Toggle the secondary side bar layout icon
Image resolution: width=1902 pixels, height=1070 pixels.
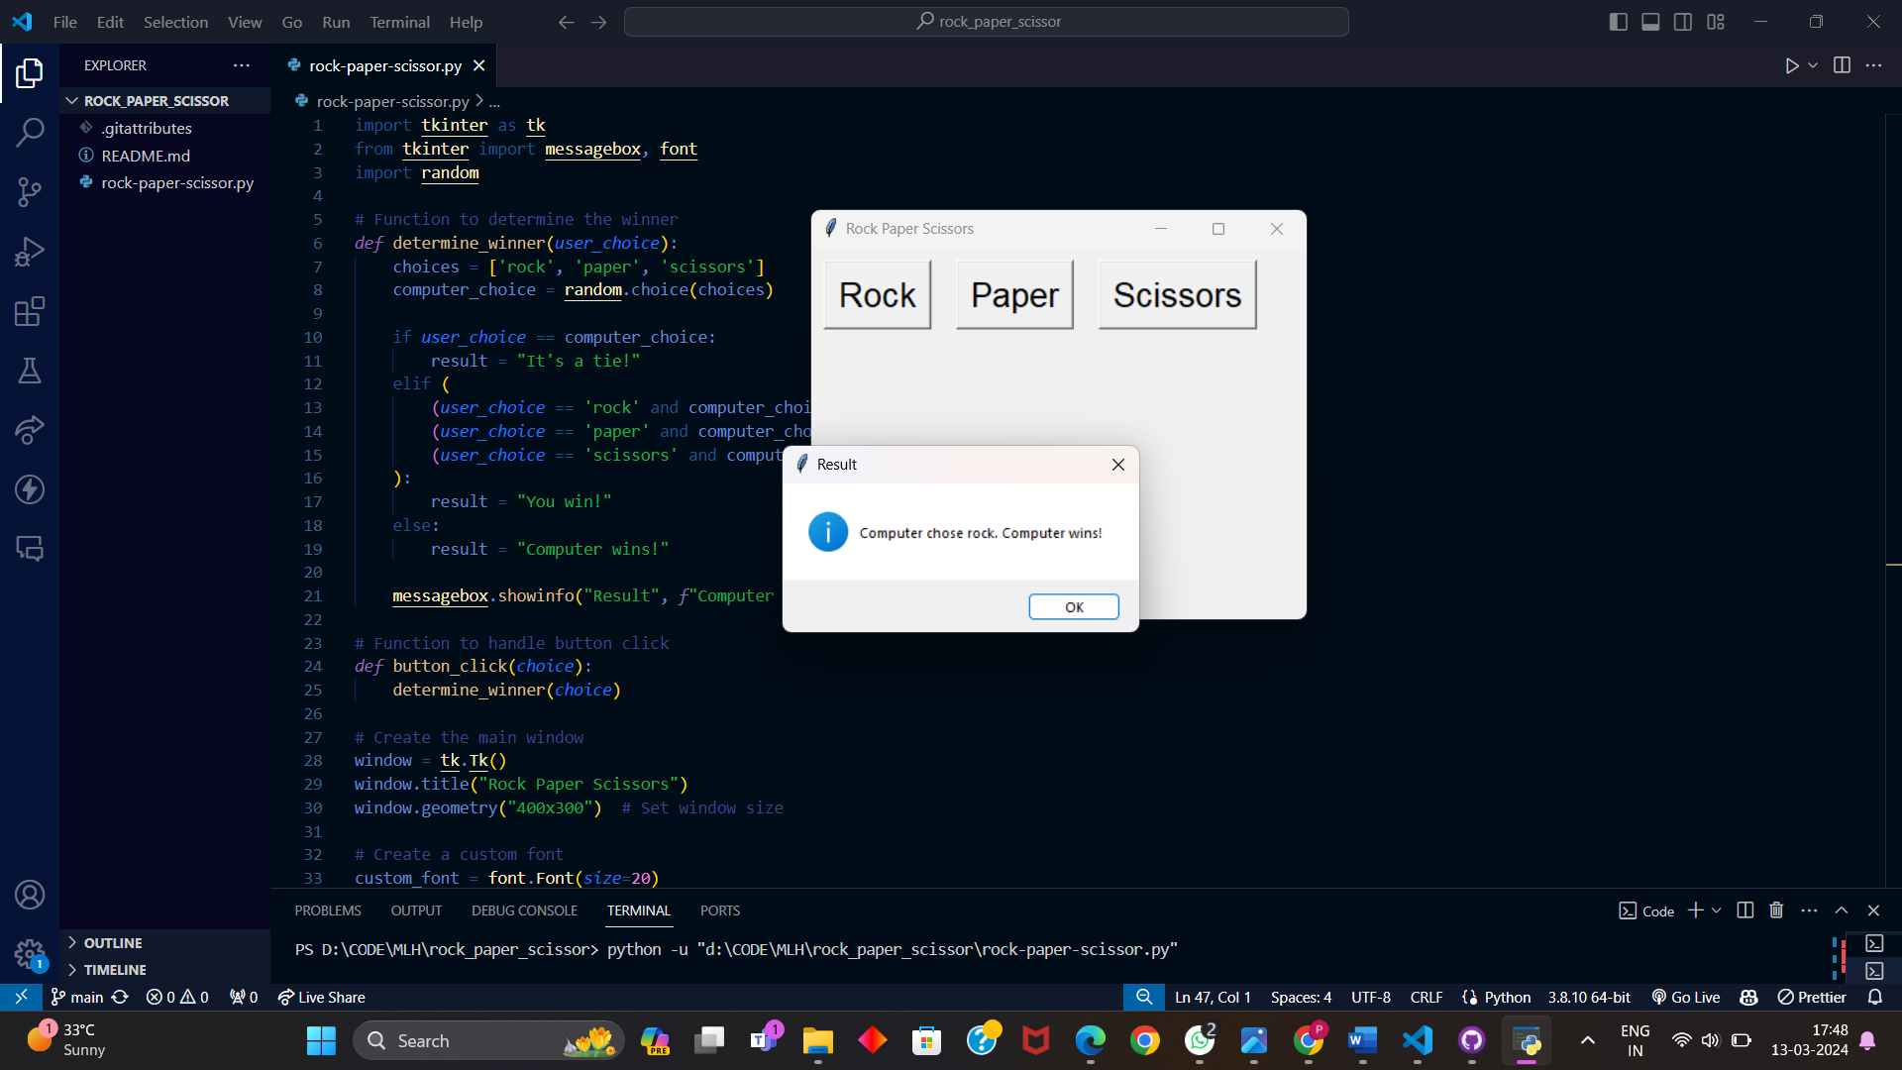coord(1683,22)
